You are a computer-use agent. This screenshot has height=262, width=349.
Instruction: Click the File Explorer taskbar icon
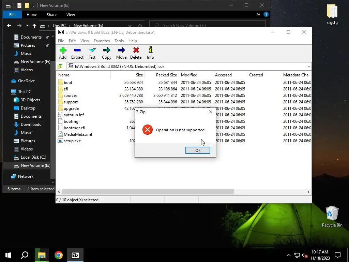[x=42, y=255]
